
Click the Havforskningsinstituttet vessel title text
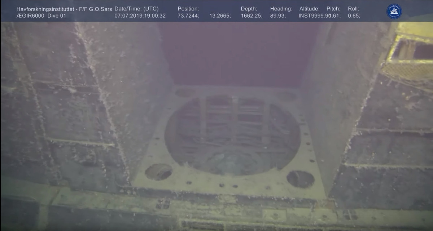(x=64, y=8)
